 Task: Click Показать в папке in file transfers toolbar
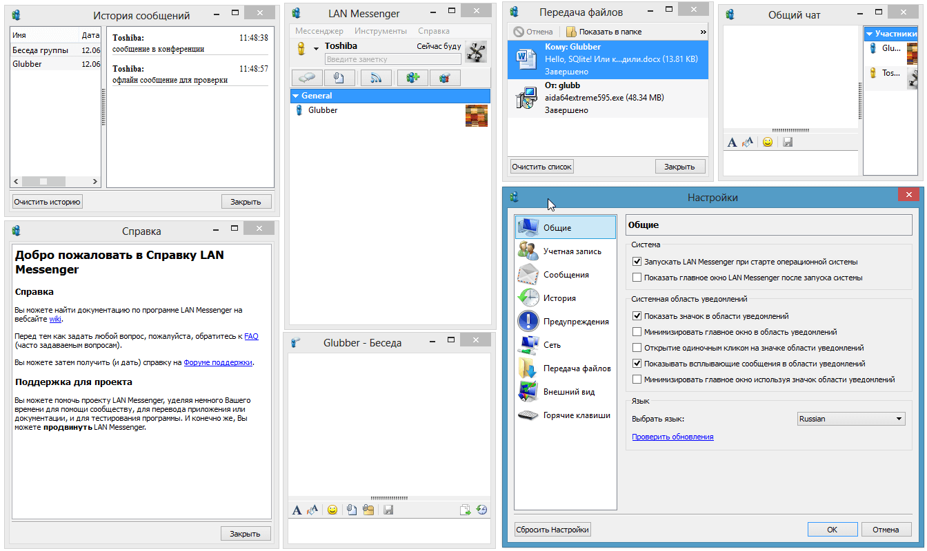click(x=604, y=32)
